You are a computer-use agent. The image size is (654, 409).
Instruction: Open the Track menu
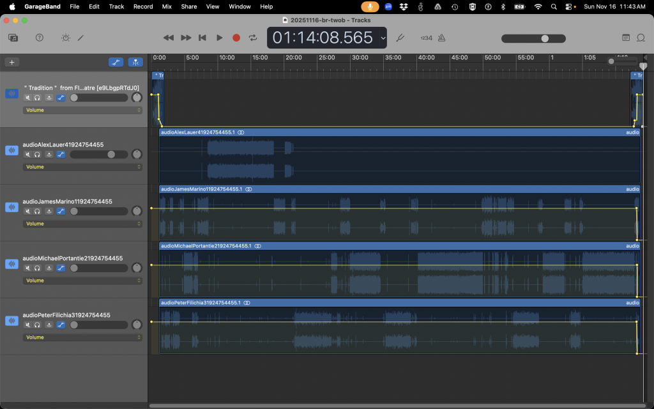116,6
